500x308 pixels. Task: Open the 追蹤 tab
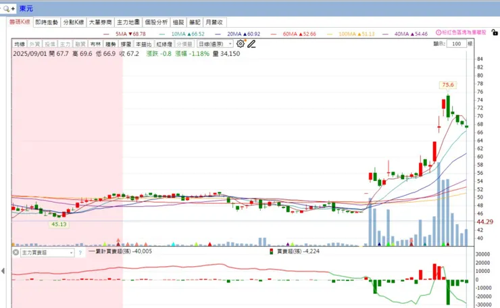[178, 22]
